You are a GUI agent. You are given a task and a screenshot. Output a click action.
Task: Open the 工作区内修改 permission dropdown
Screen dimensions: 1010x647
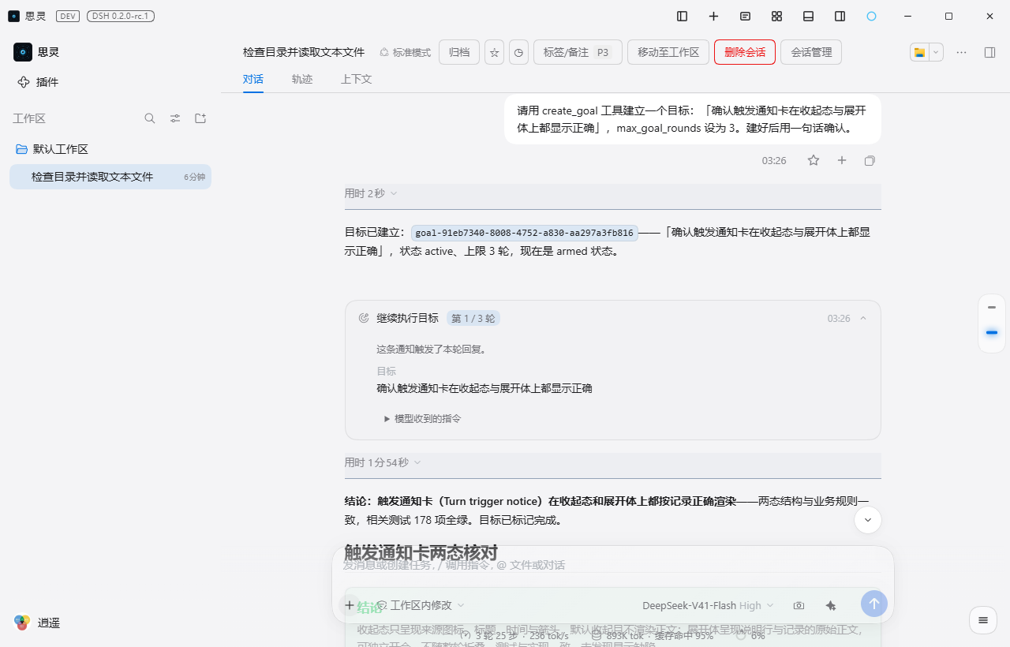(421, 605)
